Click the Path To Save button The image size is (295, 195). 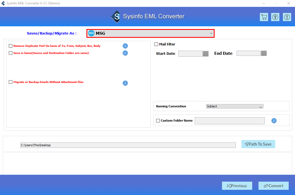(x=258, y=144)
